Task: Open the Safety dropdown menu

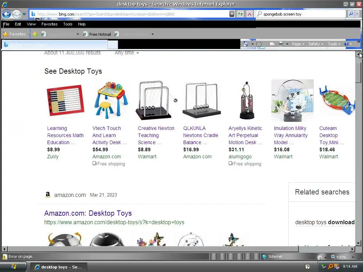Action: (x=316, y=44)
